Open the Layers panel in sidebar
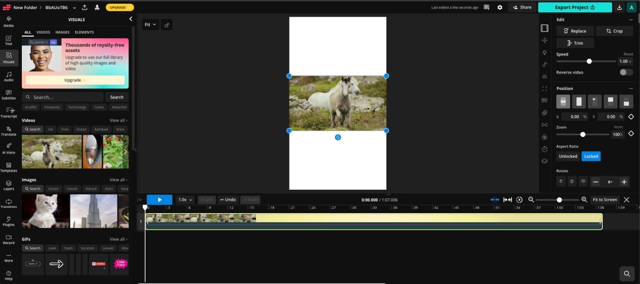 coord(9,185)
